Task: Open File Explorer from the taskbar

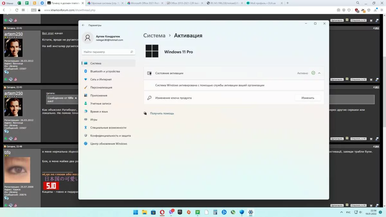Action: click(144, 212)
